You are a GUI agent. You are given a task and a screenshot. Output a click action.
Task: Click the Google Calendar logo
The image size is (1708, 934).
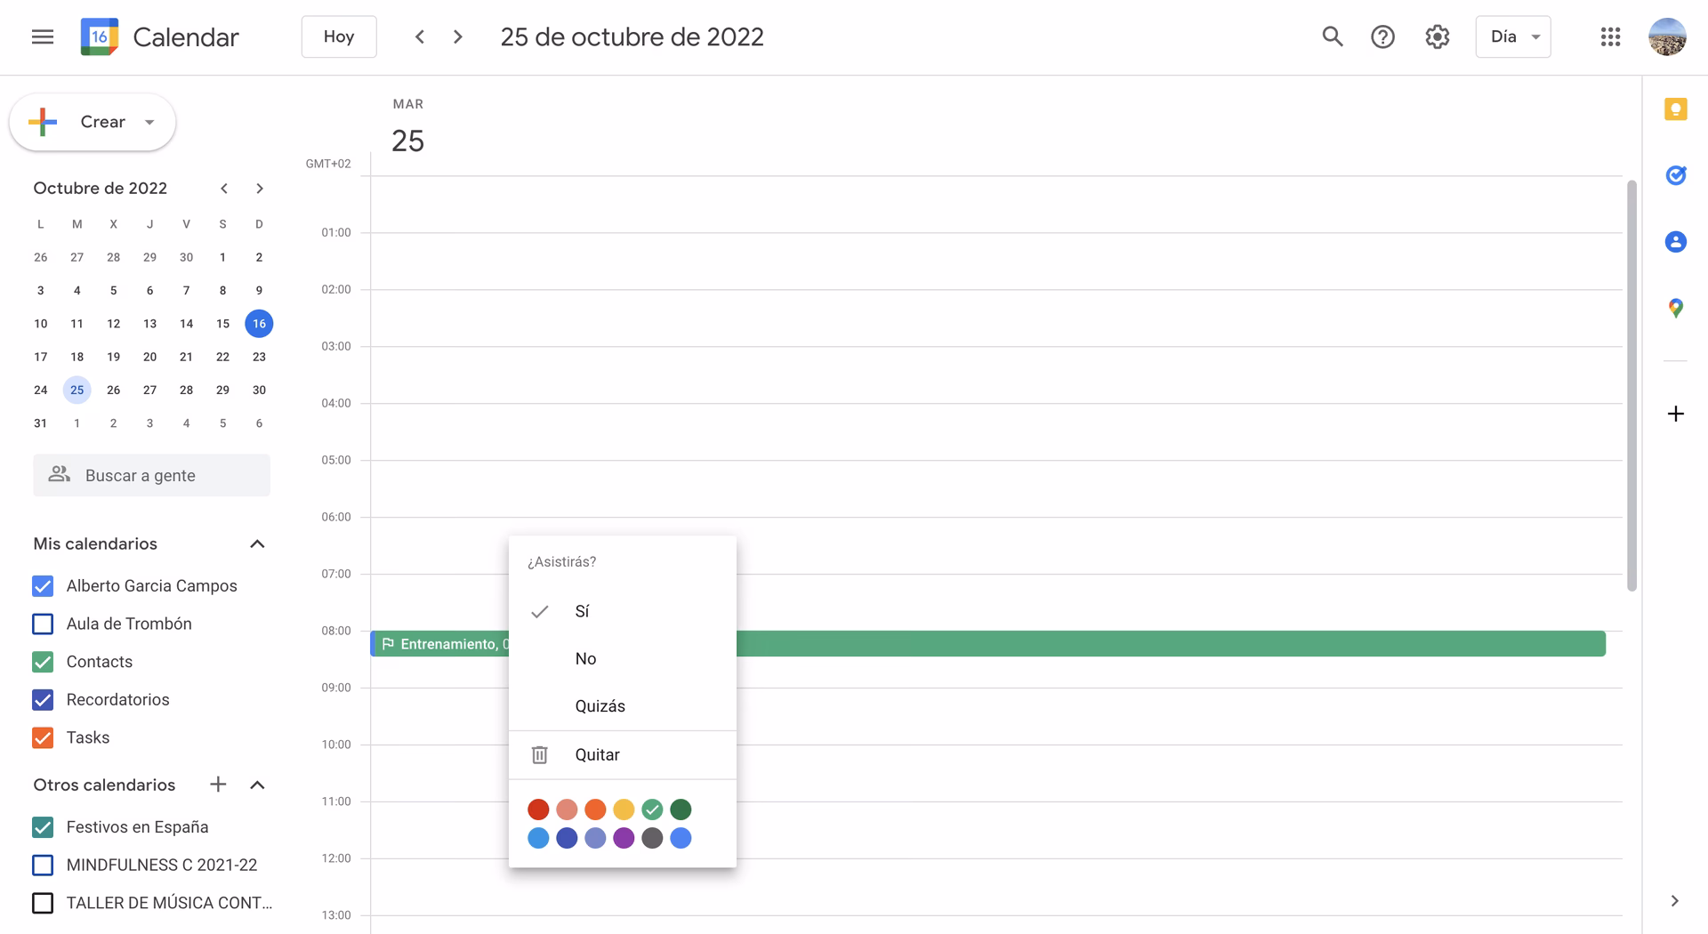click(99, 36)
